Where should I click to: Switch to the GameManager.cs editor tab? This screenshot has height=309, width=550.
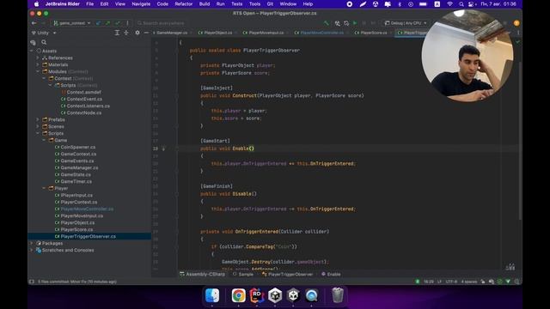coord(172,33)
